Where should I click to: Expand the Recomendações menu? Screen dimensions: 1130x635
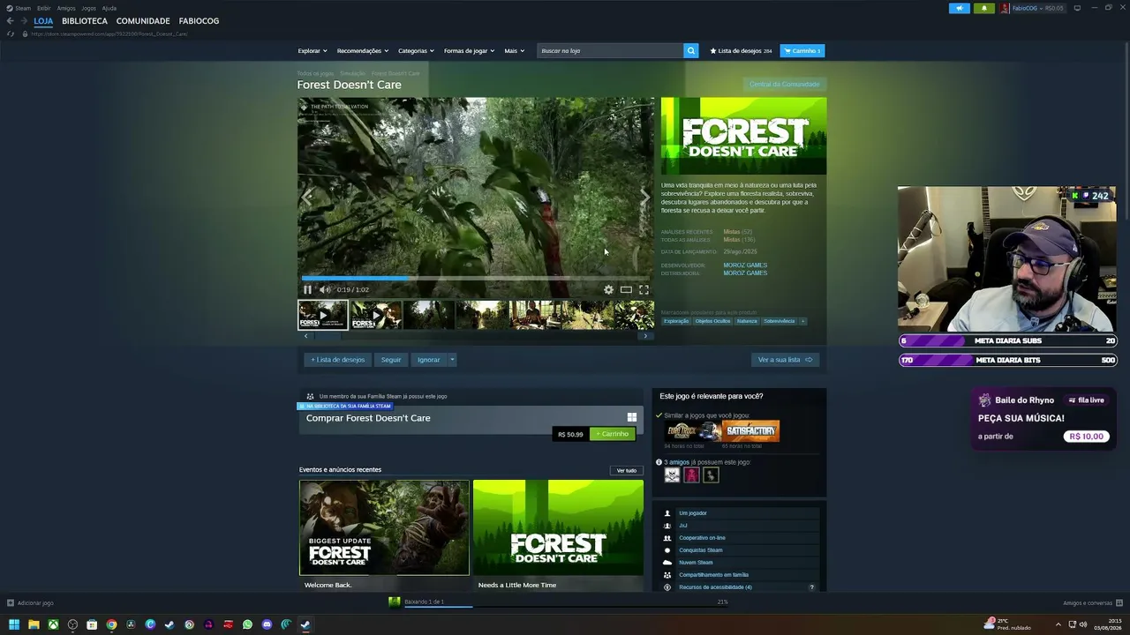point(363,50)
